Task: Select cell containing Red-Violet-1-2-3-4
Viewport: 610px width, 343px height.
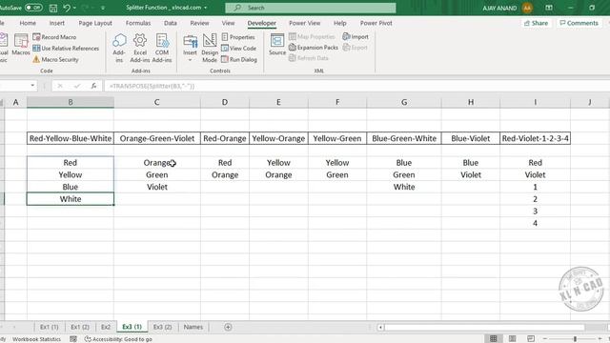Action: [536, 138]
